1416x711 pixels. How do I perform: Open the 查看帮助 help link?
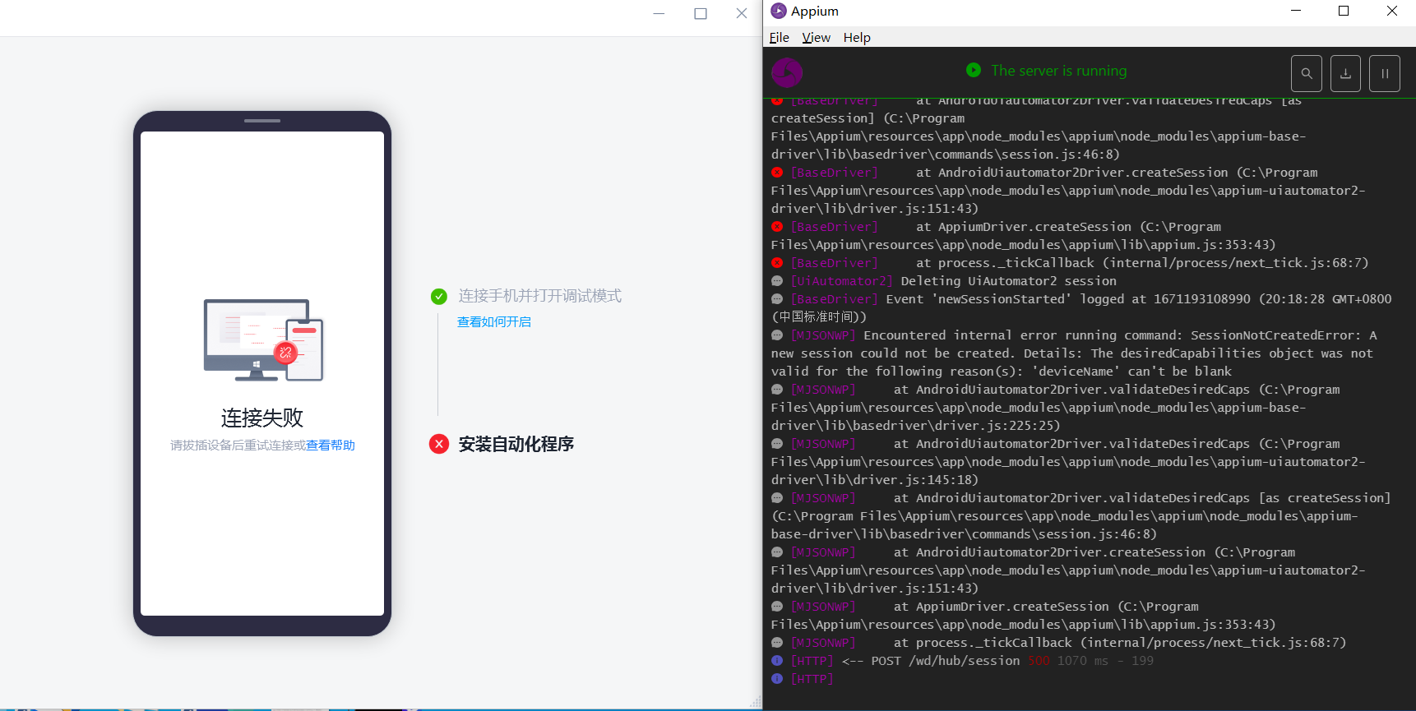331,446
